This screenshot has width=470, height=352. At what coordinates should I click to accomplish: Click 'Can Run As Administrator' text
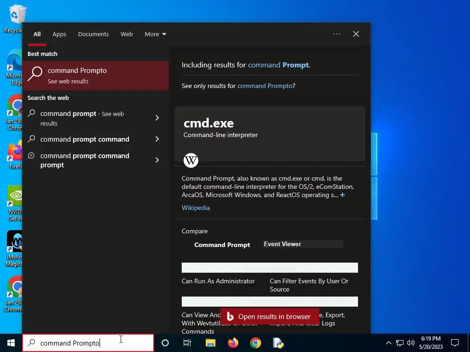[x=218, y=281]
